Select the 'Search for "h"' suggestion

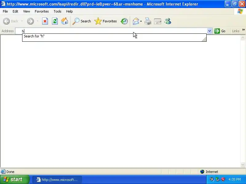click(114, 36)
